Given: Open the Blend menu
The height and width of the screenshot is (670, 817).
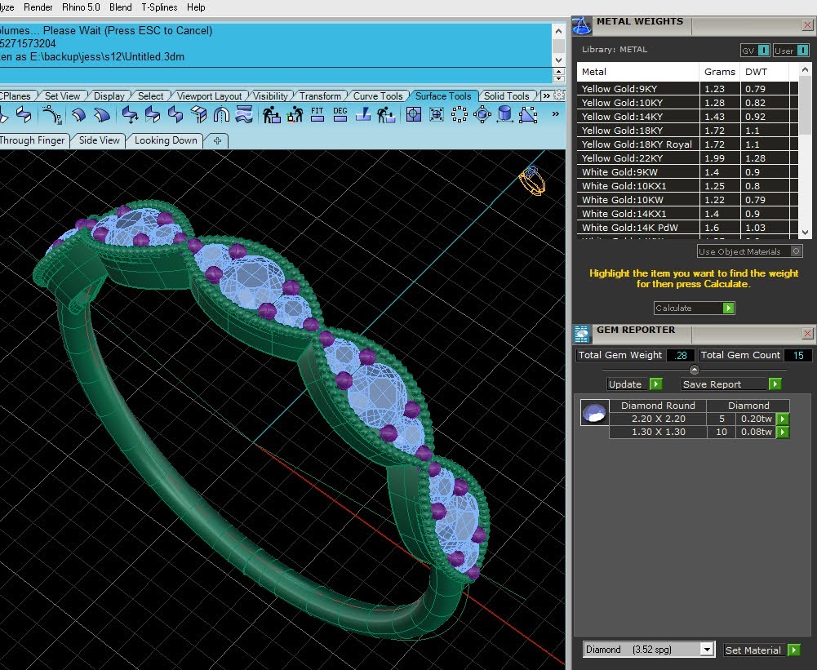Looking at the screenshot, I should pyautogui.click(x=120, y=7).
